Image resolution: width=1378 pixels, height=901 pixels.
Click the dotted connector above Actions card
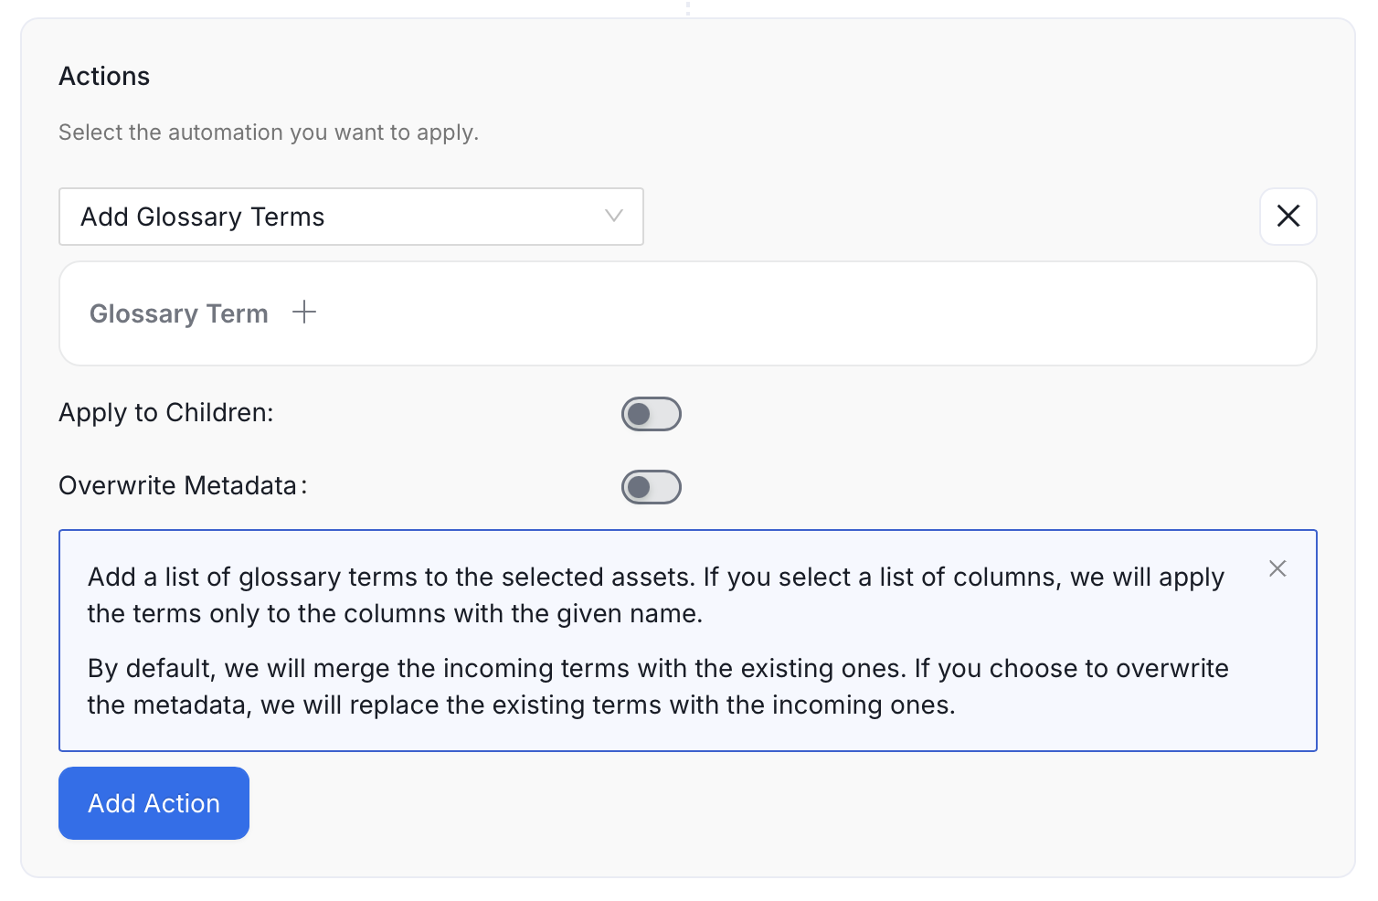pos(688,8)
